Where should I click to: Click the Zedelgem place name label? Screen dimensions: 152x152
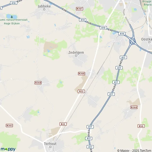pyautogui.click(x=76, y=52)
